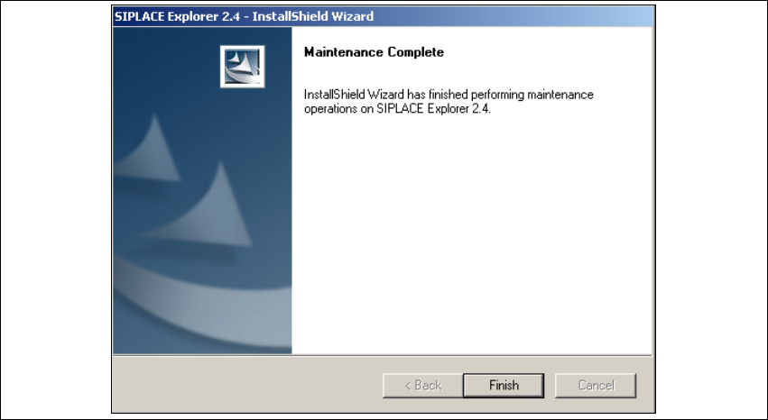Click the framed SIPLACE sail logo icon
The height and width of the screenshot is (420, 768).
click(x=243, y=67)
